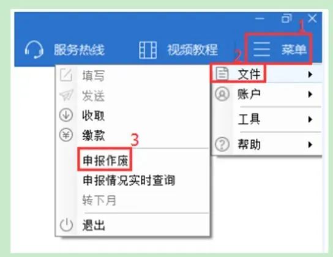Image resolution: width=333 pixels, height=257 pixels.
Task: Expand the 文件 submenu arrow
Action: [x=310, y=75]
